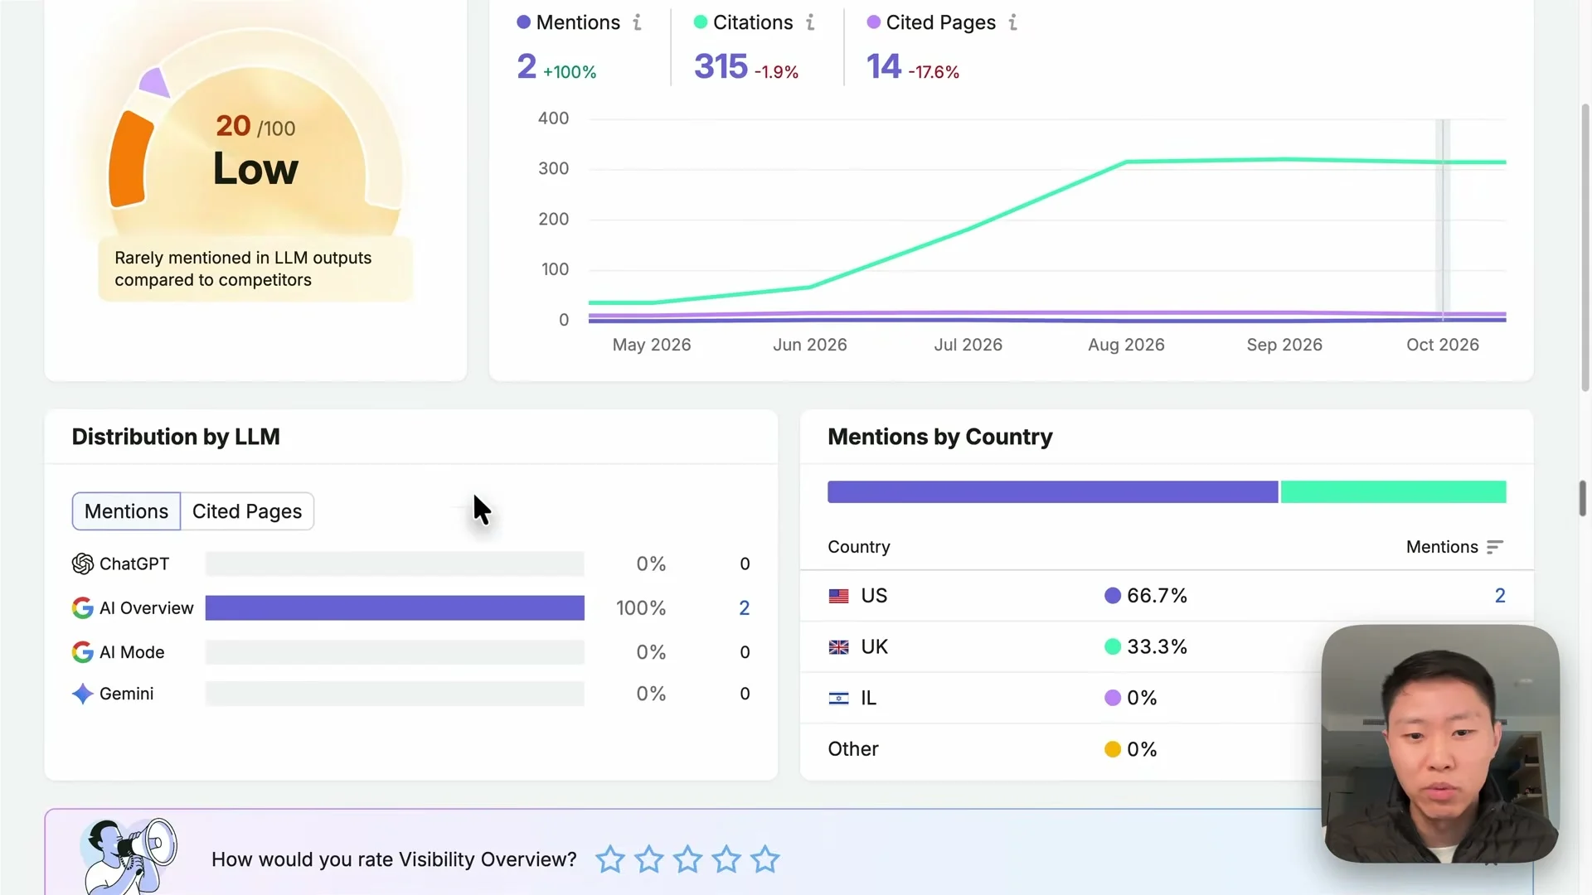This screenshot has width=1592, height=895.
Task: Open the US mentions count 2
Action: coord(1499,596)
